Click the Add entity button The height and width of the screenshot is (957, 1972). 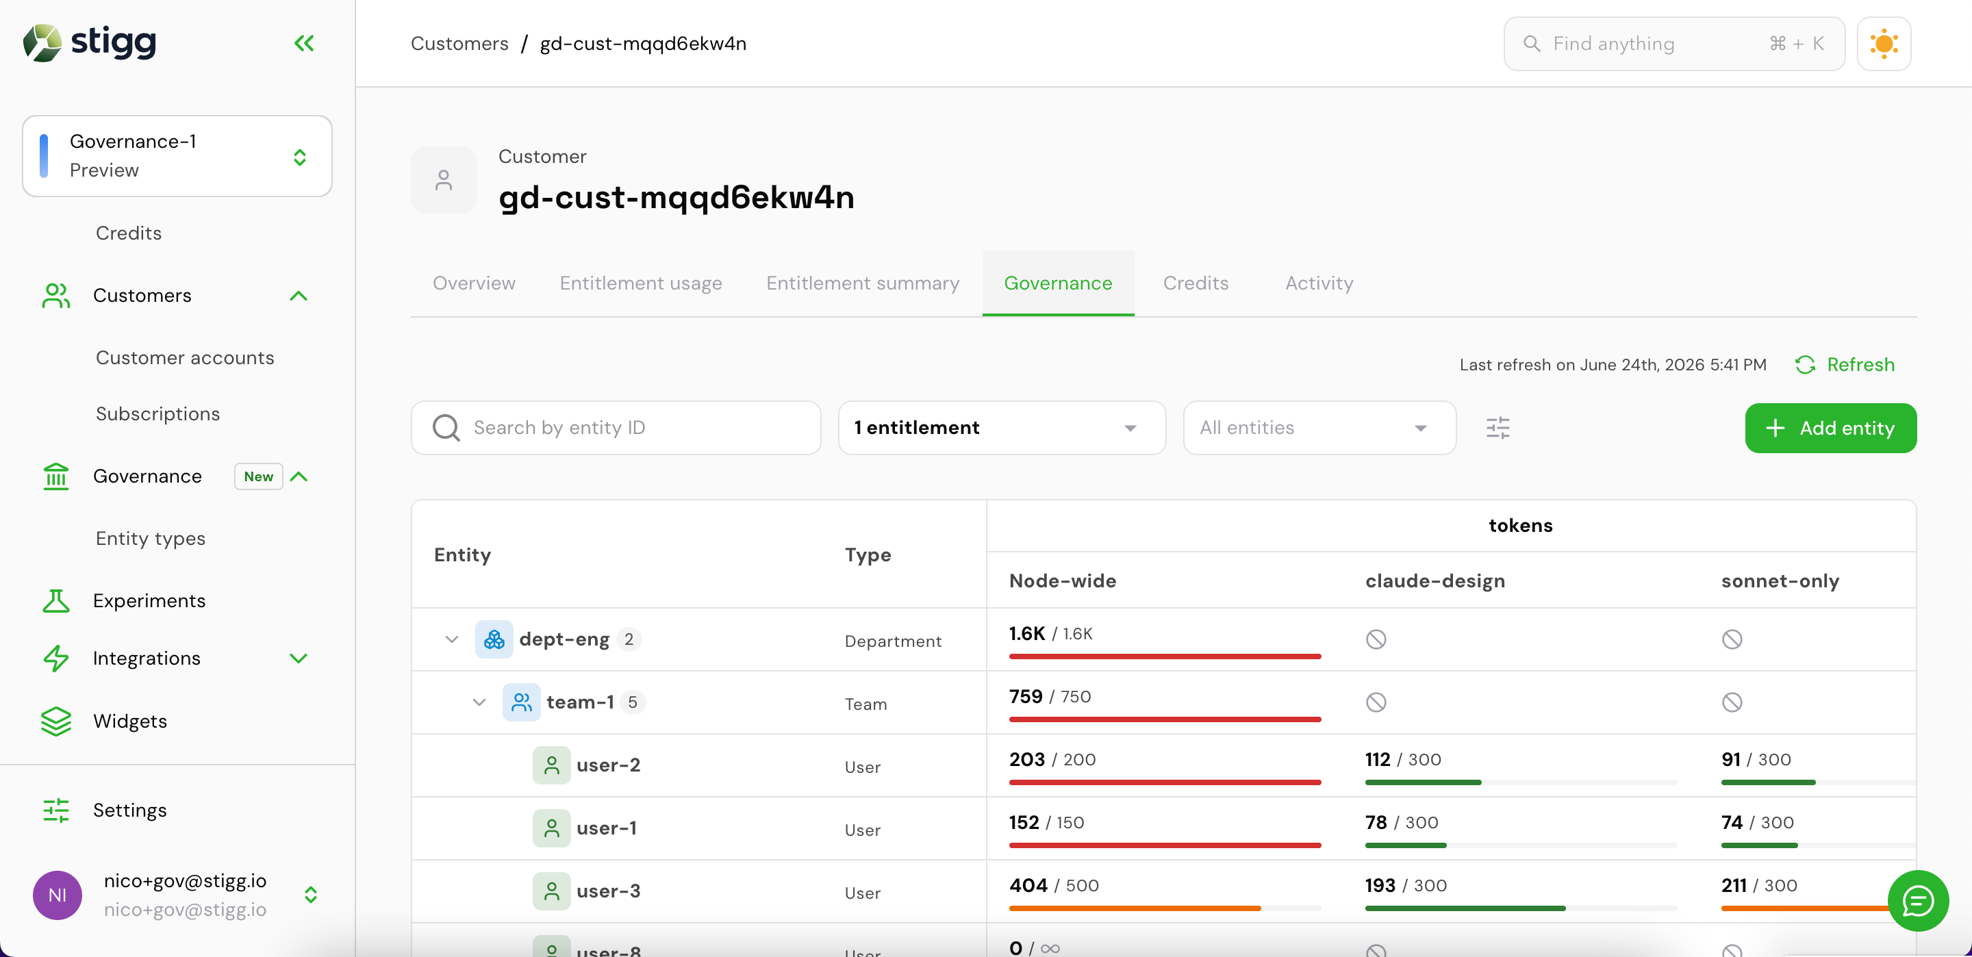pos(1830,428)
